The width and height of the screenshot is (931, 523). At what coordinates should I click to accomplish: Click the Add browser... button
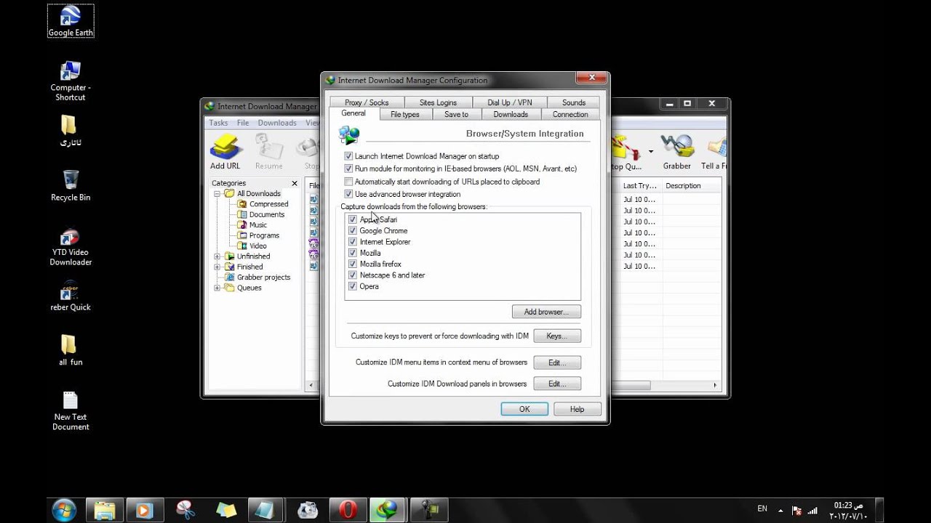point(546,312)
